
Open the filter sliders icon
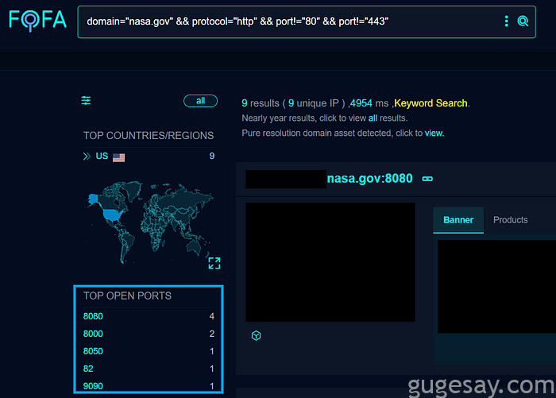[x=86, y=100]
